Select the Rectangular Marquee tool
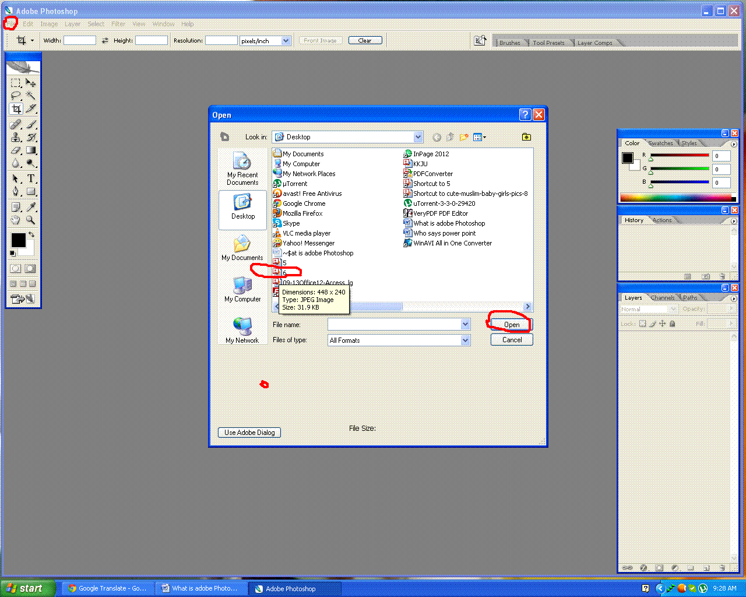The image size is (746, 597). click(x=16, y=83)
